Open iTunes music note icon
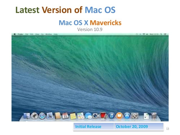 (111, 116)
